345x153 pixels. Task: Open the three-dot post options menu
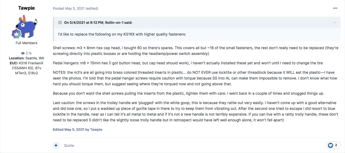pyautogui.click(x=335, y=8)
